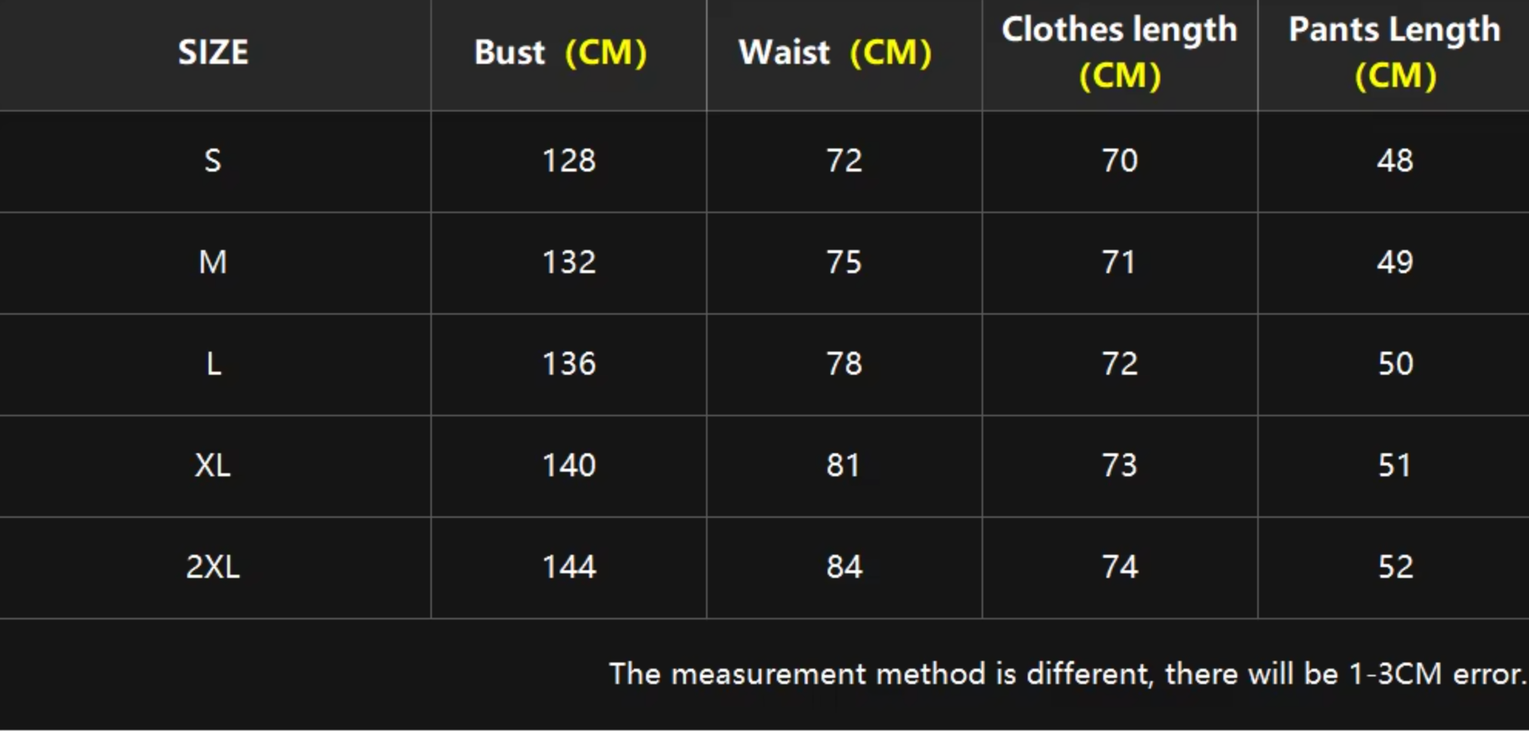Click the 2XL size row label
This screenshot has width=1529, height=731.
click(213, 567)
